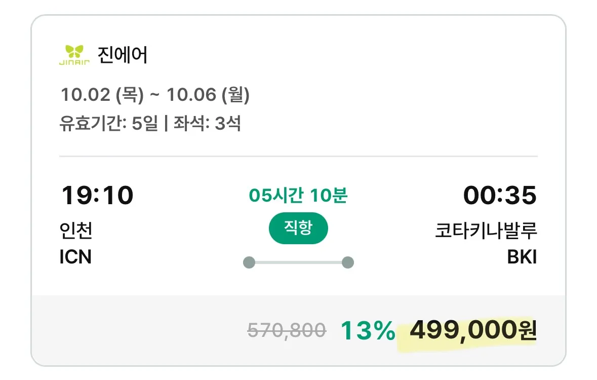This screenshot has height=380, width=597.
Task: Toggle selection of this Jin Air flight card
Action: (298, 152)
